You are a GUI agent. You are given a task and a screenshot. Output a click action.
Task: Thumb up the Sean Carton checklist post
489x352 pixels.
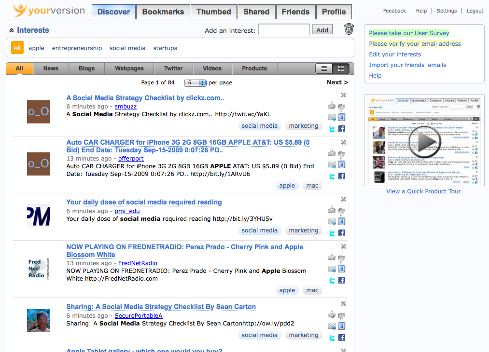332,314
